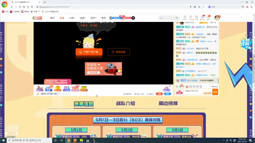Viewport: 255px width, 143px height.
Task: Expand the 分类 dropdown in navigation
Action: (72, 18)
